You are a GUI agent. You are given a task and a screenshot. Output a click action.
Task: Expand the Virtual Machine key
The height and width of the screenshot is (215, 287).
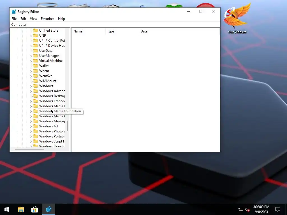[x=31, y=61]
